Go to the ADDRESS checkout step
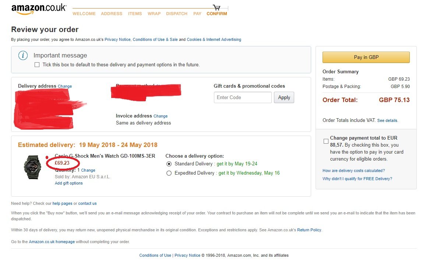Image resolution: width=433 pixels, height=263 pixels. click(112, 14)
